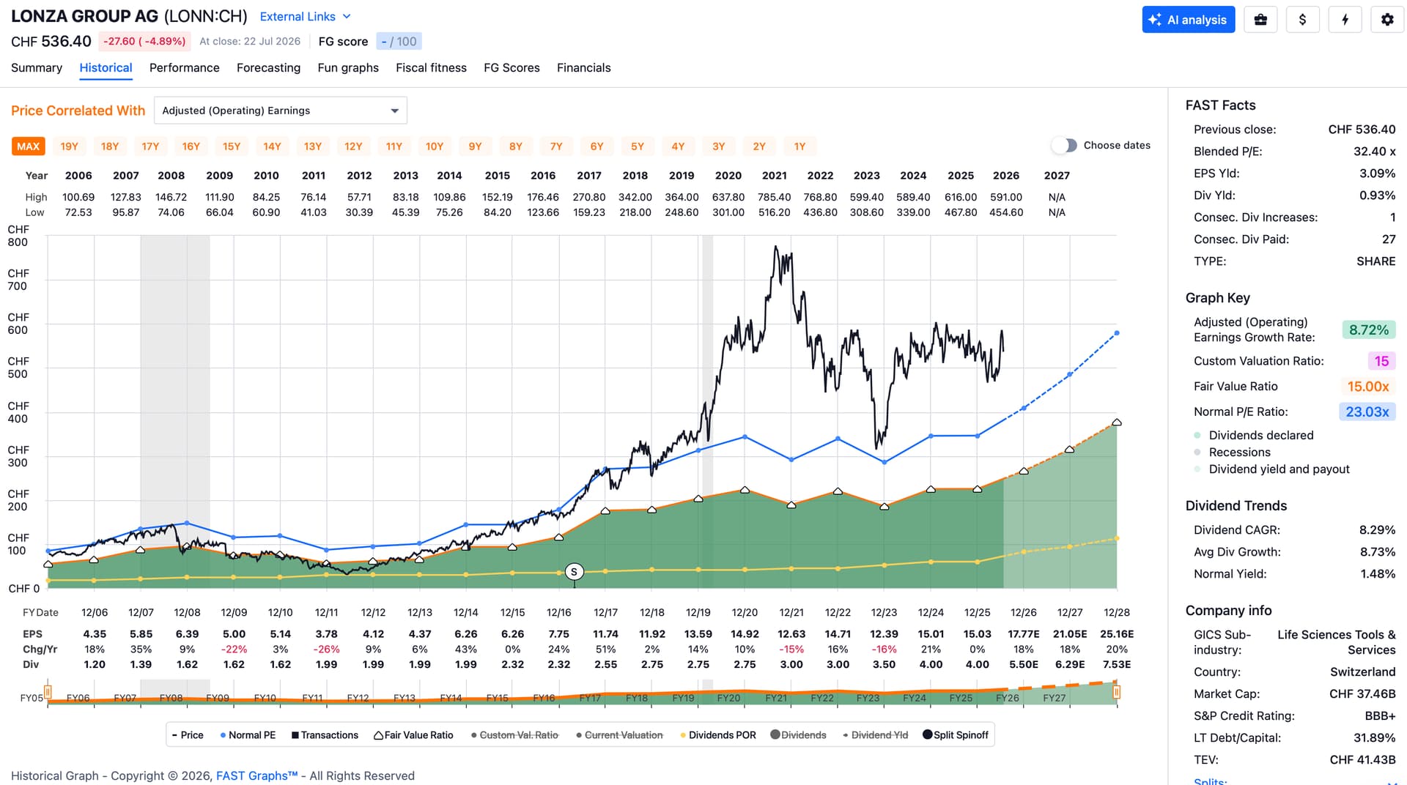Click the Splits link in Company info
The width and height of the screenshot is (1407, 785).
tap(1211, 781)
